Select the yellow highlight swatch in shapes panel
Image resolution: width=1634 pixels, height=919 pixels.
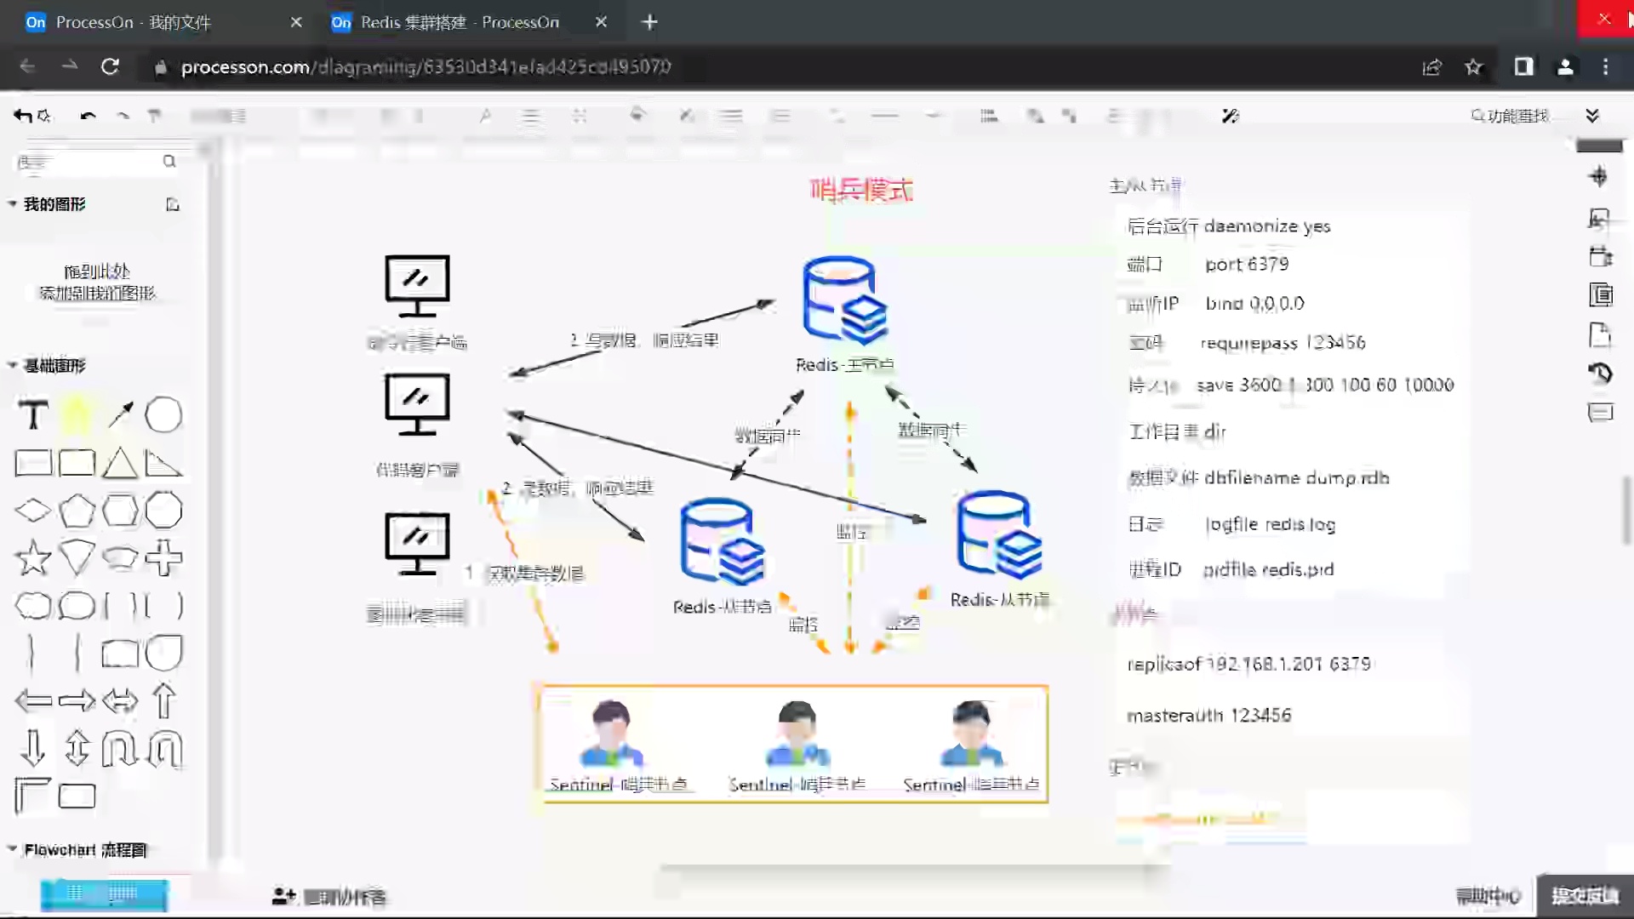click(77, 414)
